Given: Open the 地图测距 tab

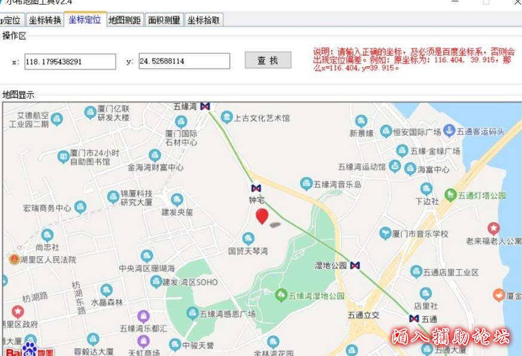Looking at the screenshot, I should click(125, 20).
